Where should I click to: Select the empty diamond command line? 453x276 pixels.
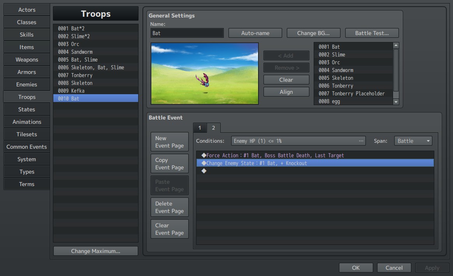click(x=315, y=171)
